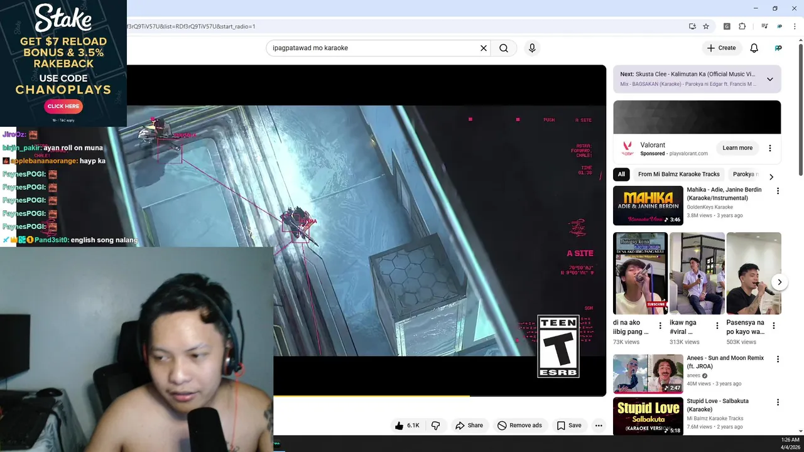The image size is (804, 452).
Task: Open options for Stupid Love karaoke
Action: (x=778, y=402)
